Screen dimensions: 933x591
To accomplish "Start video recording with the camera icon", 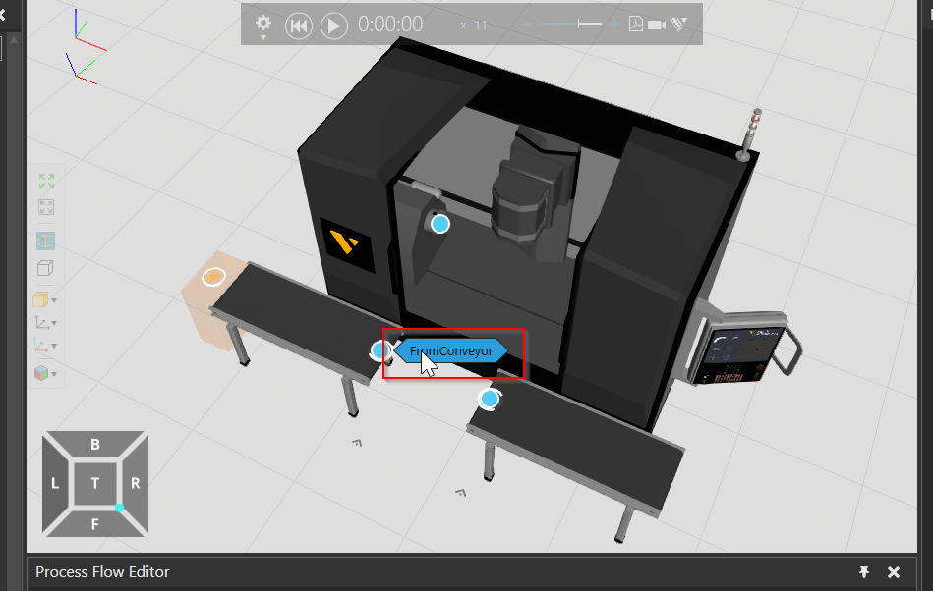I will pyautogui.click(x=657, y=25).
